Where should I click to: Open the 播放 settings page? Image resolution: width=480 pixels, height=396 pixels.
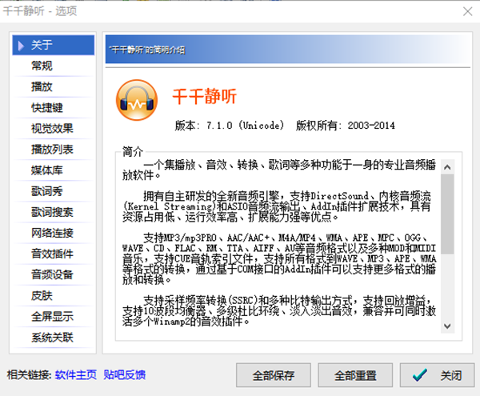point(42,86)
